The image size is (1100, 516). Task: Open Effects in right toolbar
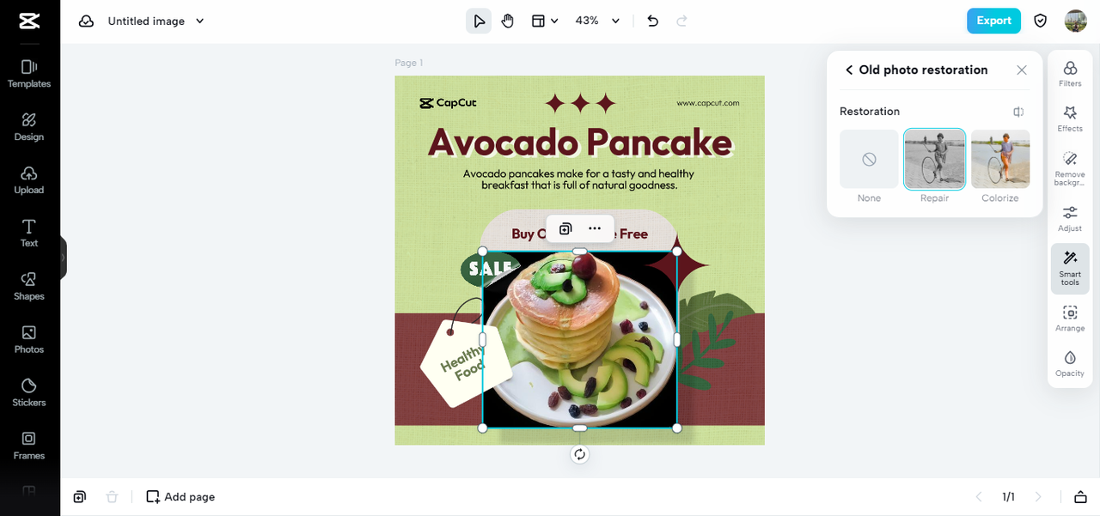click(1070, 119)
